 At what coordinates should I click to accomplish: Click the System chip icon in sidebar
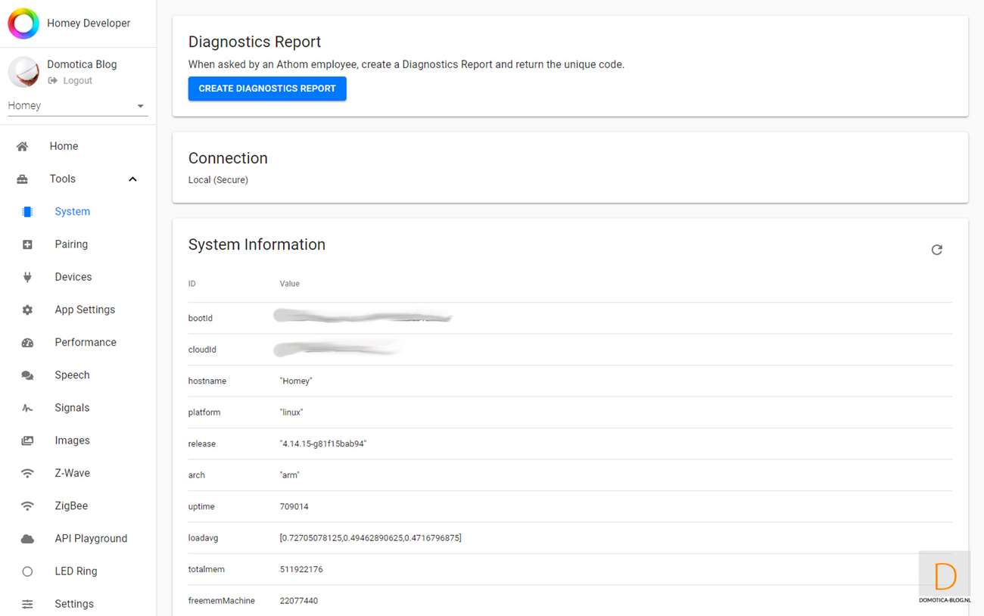pyautogui.click(x=27, y=212)
